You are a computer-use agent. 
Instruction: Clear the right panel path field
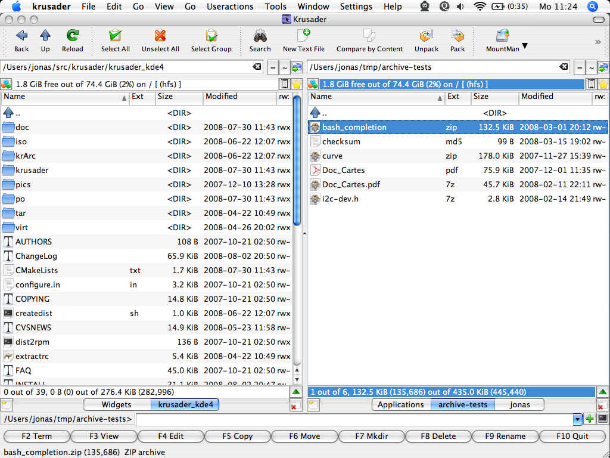pos(564,67)
